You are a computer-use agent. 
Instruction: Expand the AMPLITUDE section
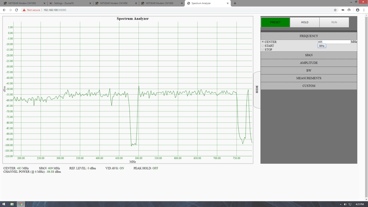(309, 63)
